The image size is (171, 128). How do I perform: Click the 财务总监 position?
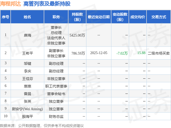coord(56,117)
